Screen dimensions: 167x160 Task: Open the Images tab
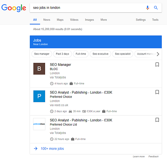[x=89, y=20]
